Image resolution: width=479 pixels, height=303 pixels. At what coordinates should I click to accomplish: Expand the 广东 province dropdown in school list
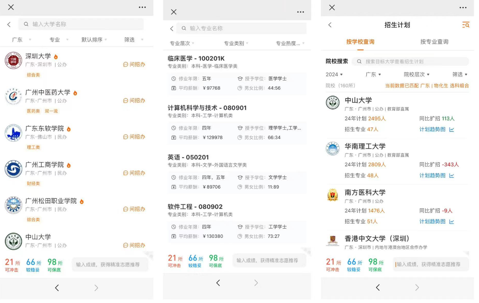point(22,39)
